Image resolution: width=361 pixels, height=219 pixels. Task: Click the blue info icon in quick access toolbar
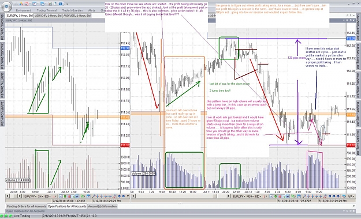[61, 3]
